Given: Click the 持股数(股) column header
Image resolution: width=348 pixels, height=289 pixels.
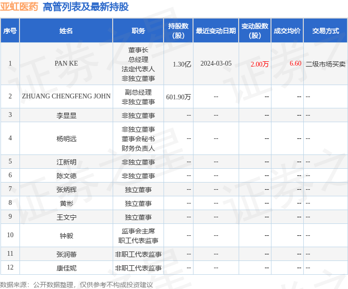Looking at the screenshot, I should point(178,30).
